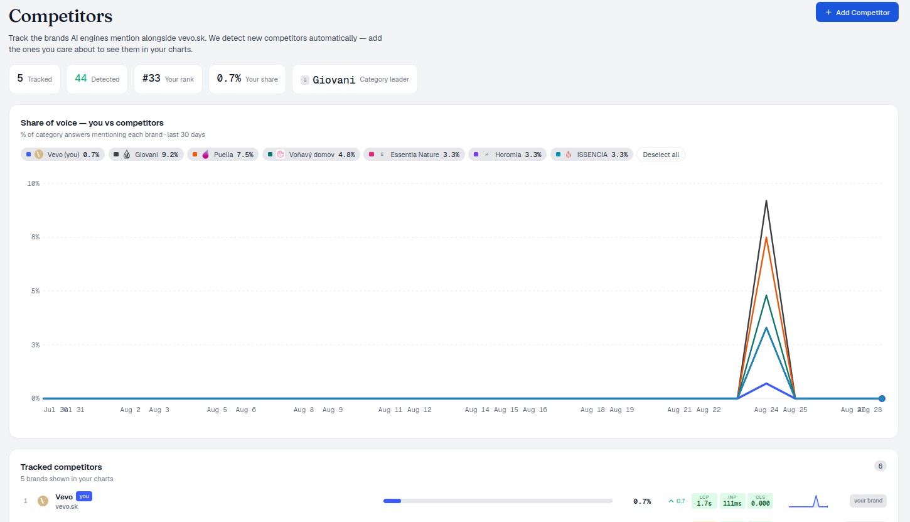Click the Add Competitor button
The width and height of the screenshot is (910, 522).
[x=857, y=13]
